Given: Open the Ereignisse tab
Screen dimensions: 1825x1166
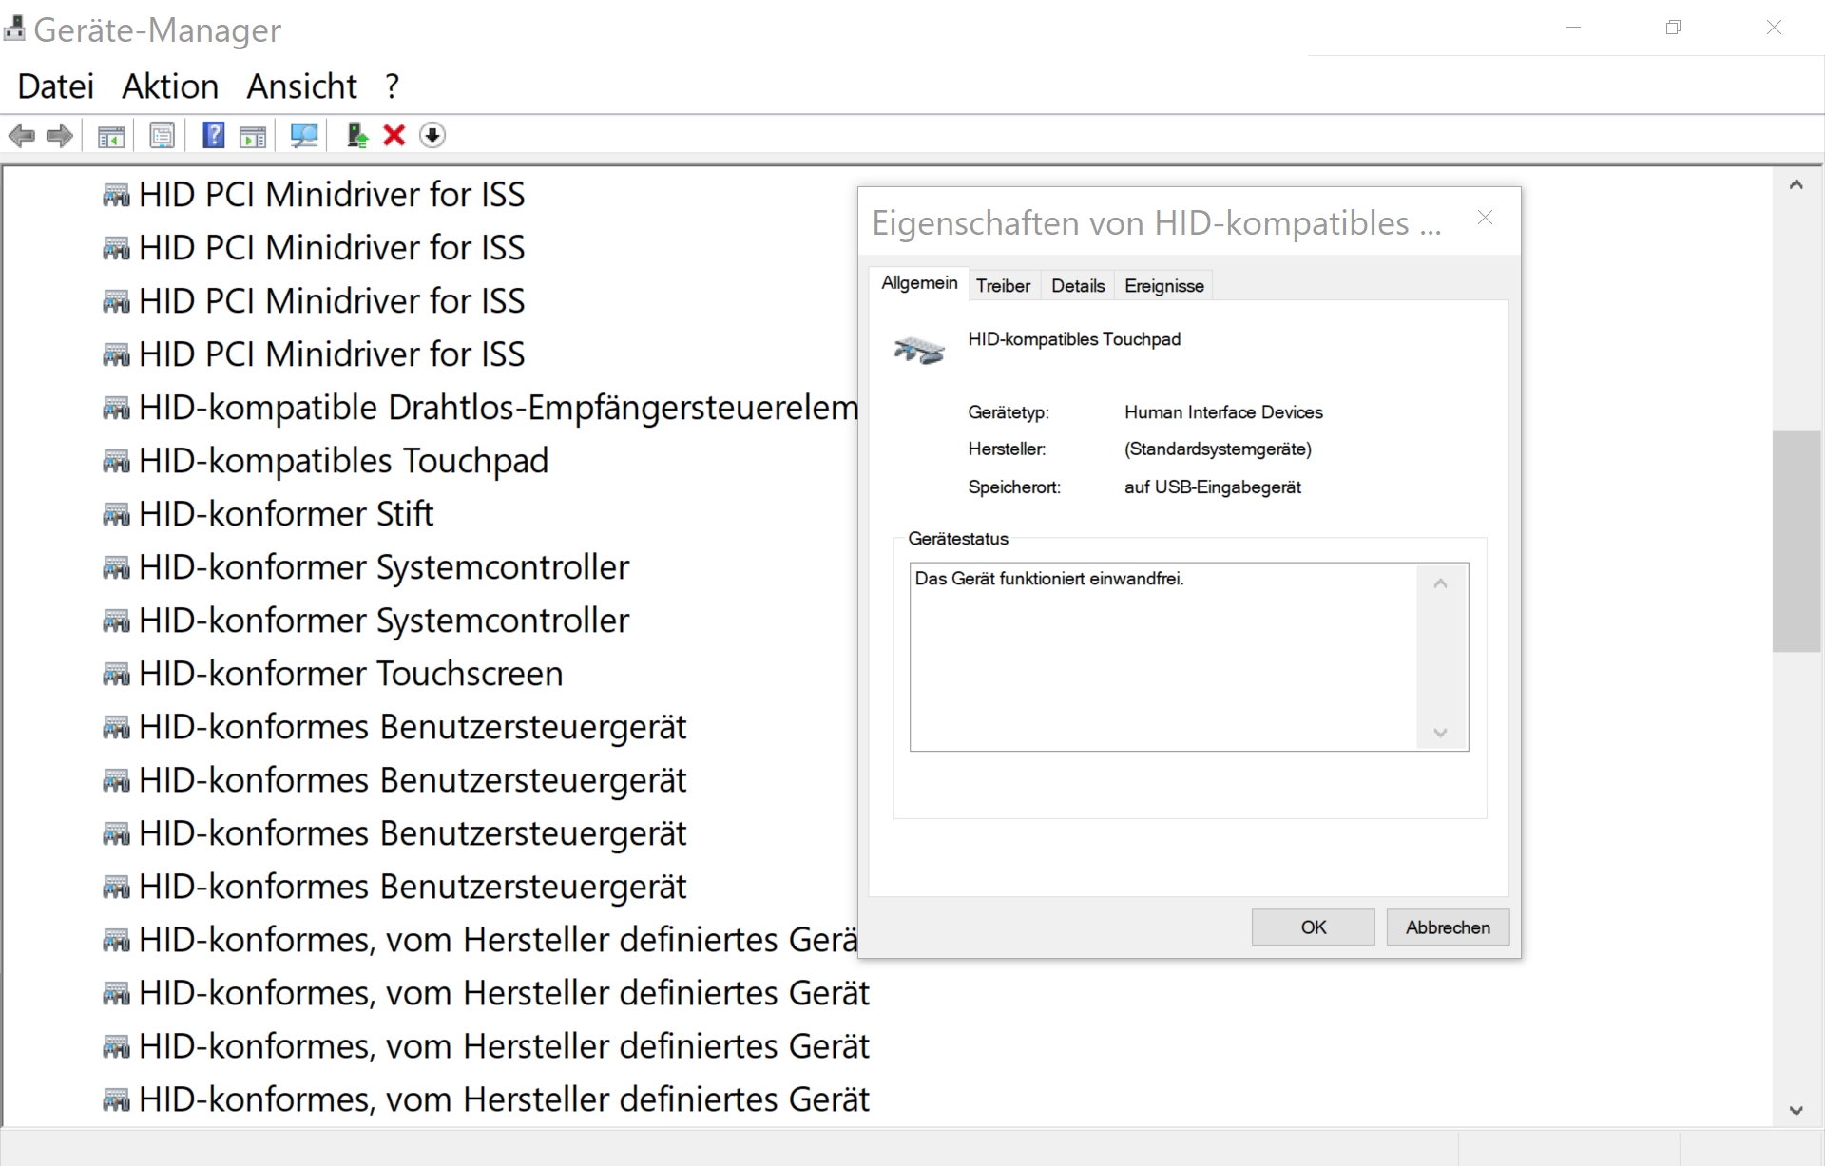Looking at the screenshot, I should click(1163, 286).
